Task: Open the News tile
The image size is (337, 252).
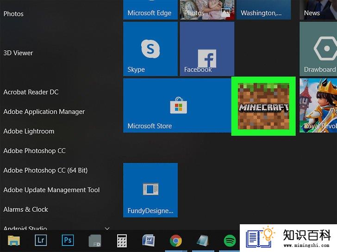Action: [x=318, y=10]
